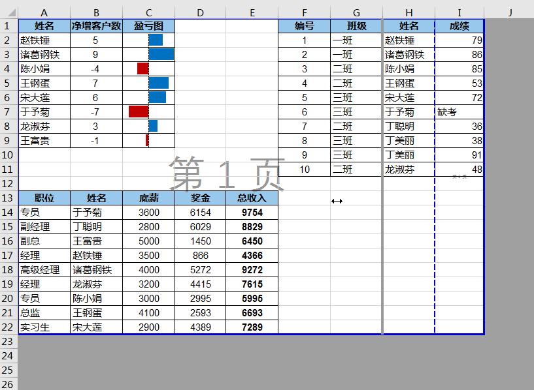Image resolution: width=534 pixels, height=390 pixels.
Task: Click the Select All corner button
Action: coord(8,12)
